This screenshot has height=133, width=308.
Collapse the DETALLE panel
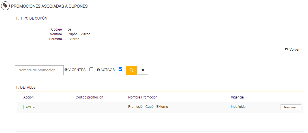coord(298,88)
